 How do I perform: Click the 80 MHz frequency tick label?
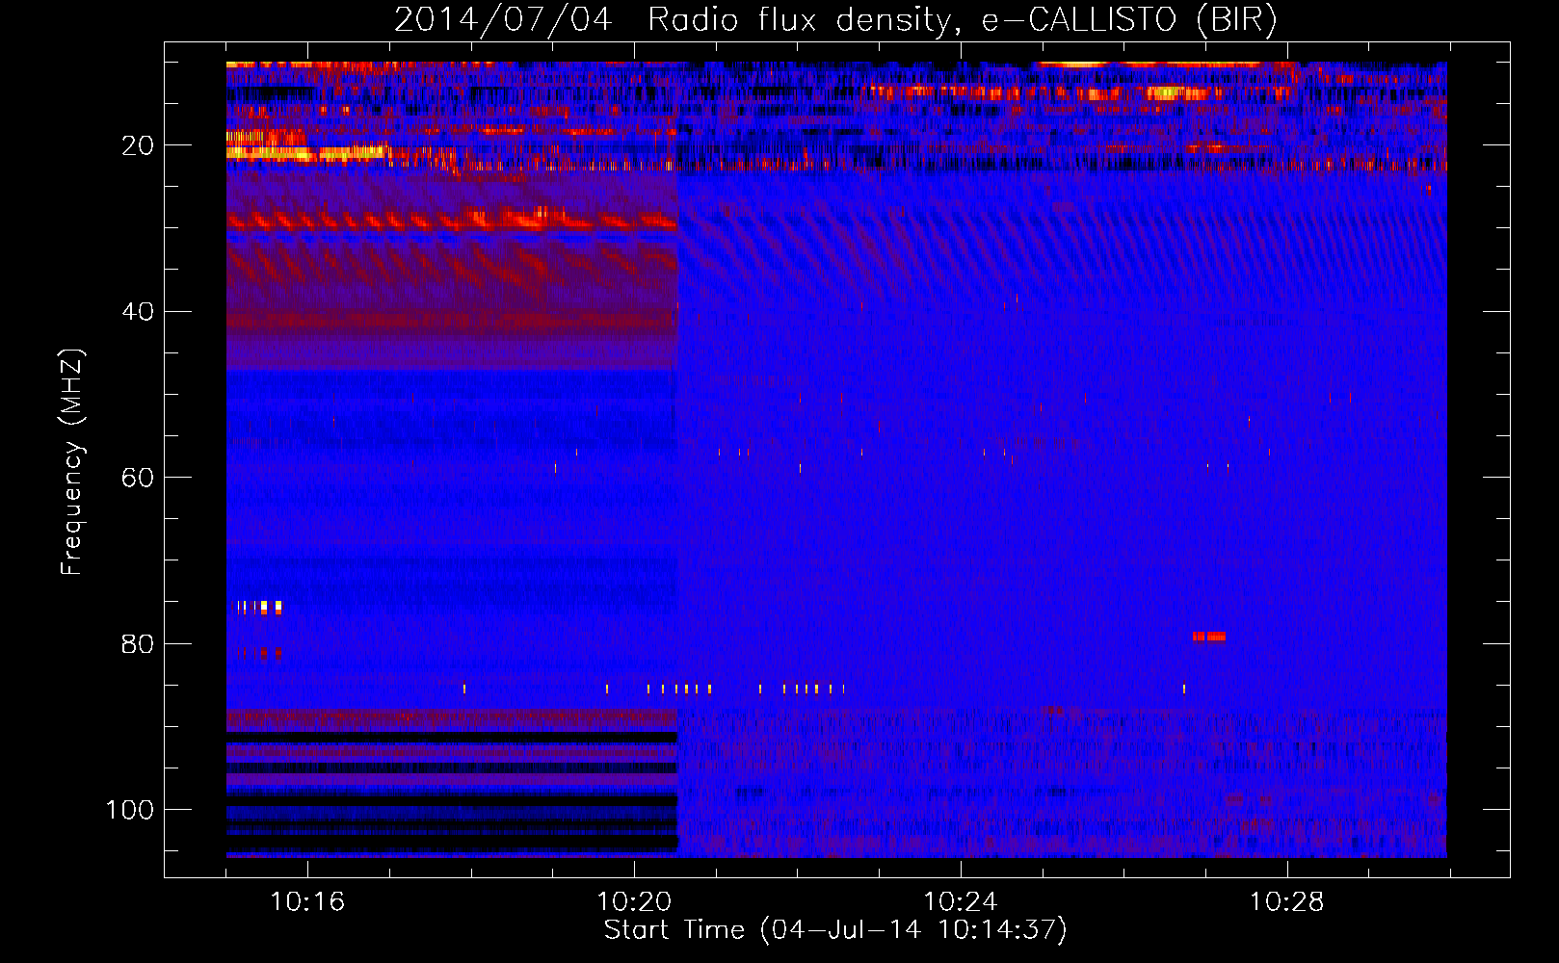click(138, 643)
